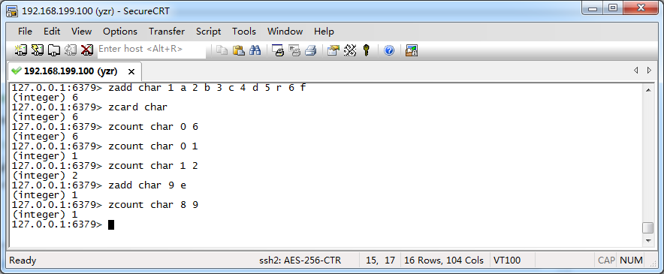Open the Keymap Editor icon
Viewport: 664px width, 274px height.
350,50
